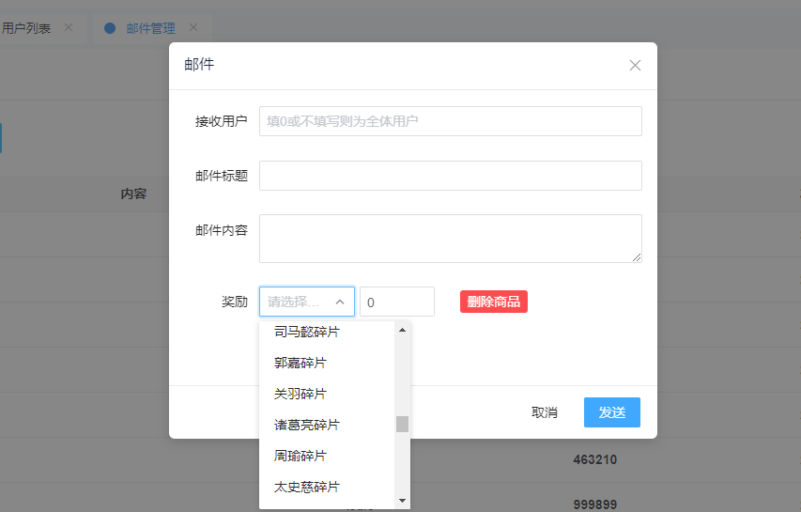The width and height of the screenshot is (801, 512).
Task: Focus the 接收用户 input field
Action: 450,121
